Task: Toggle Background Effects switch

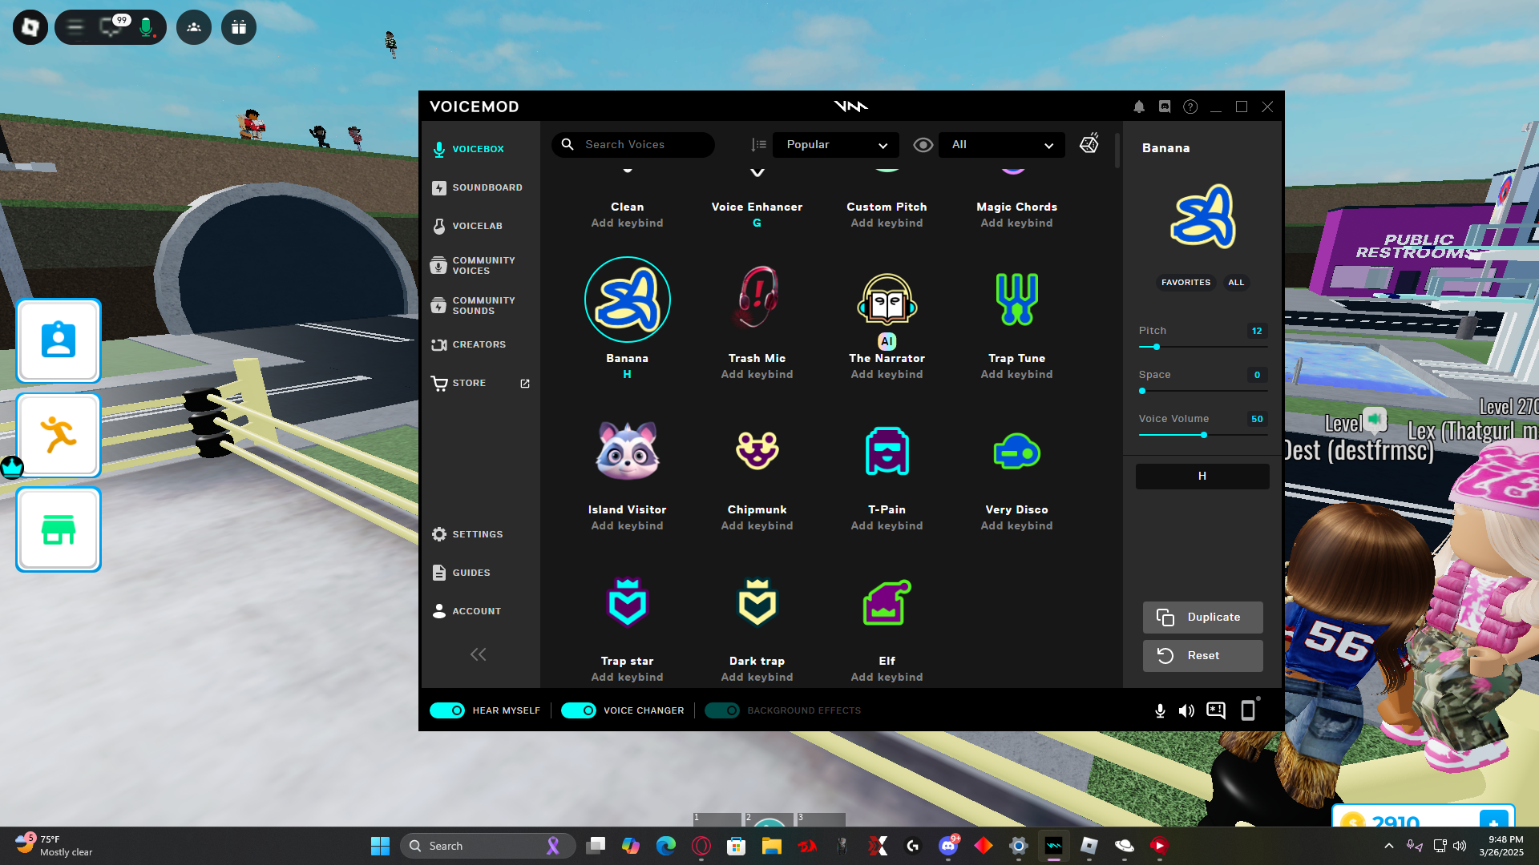Action: click(x=722, y=710)
